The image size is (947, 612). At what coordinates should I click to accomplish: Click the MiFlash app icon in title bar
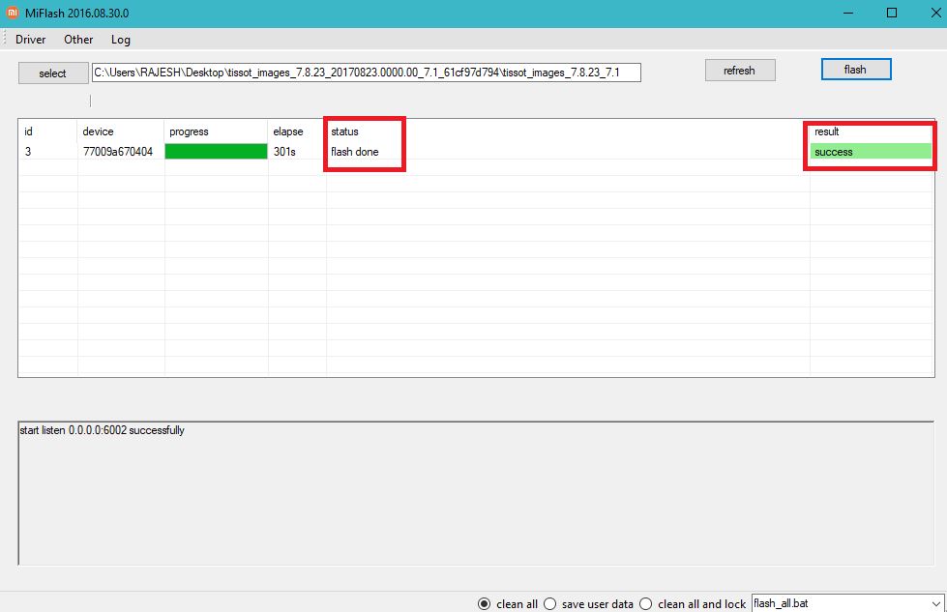click(12, 13)
